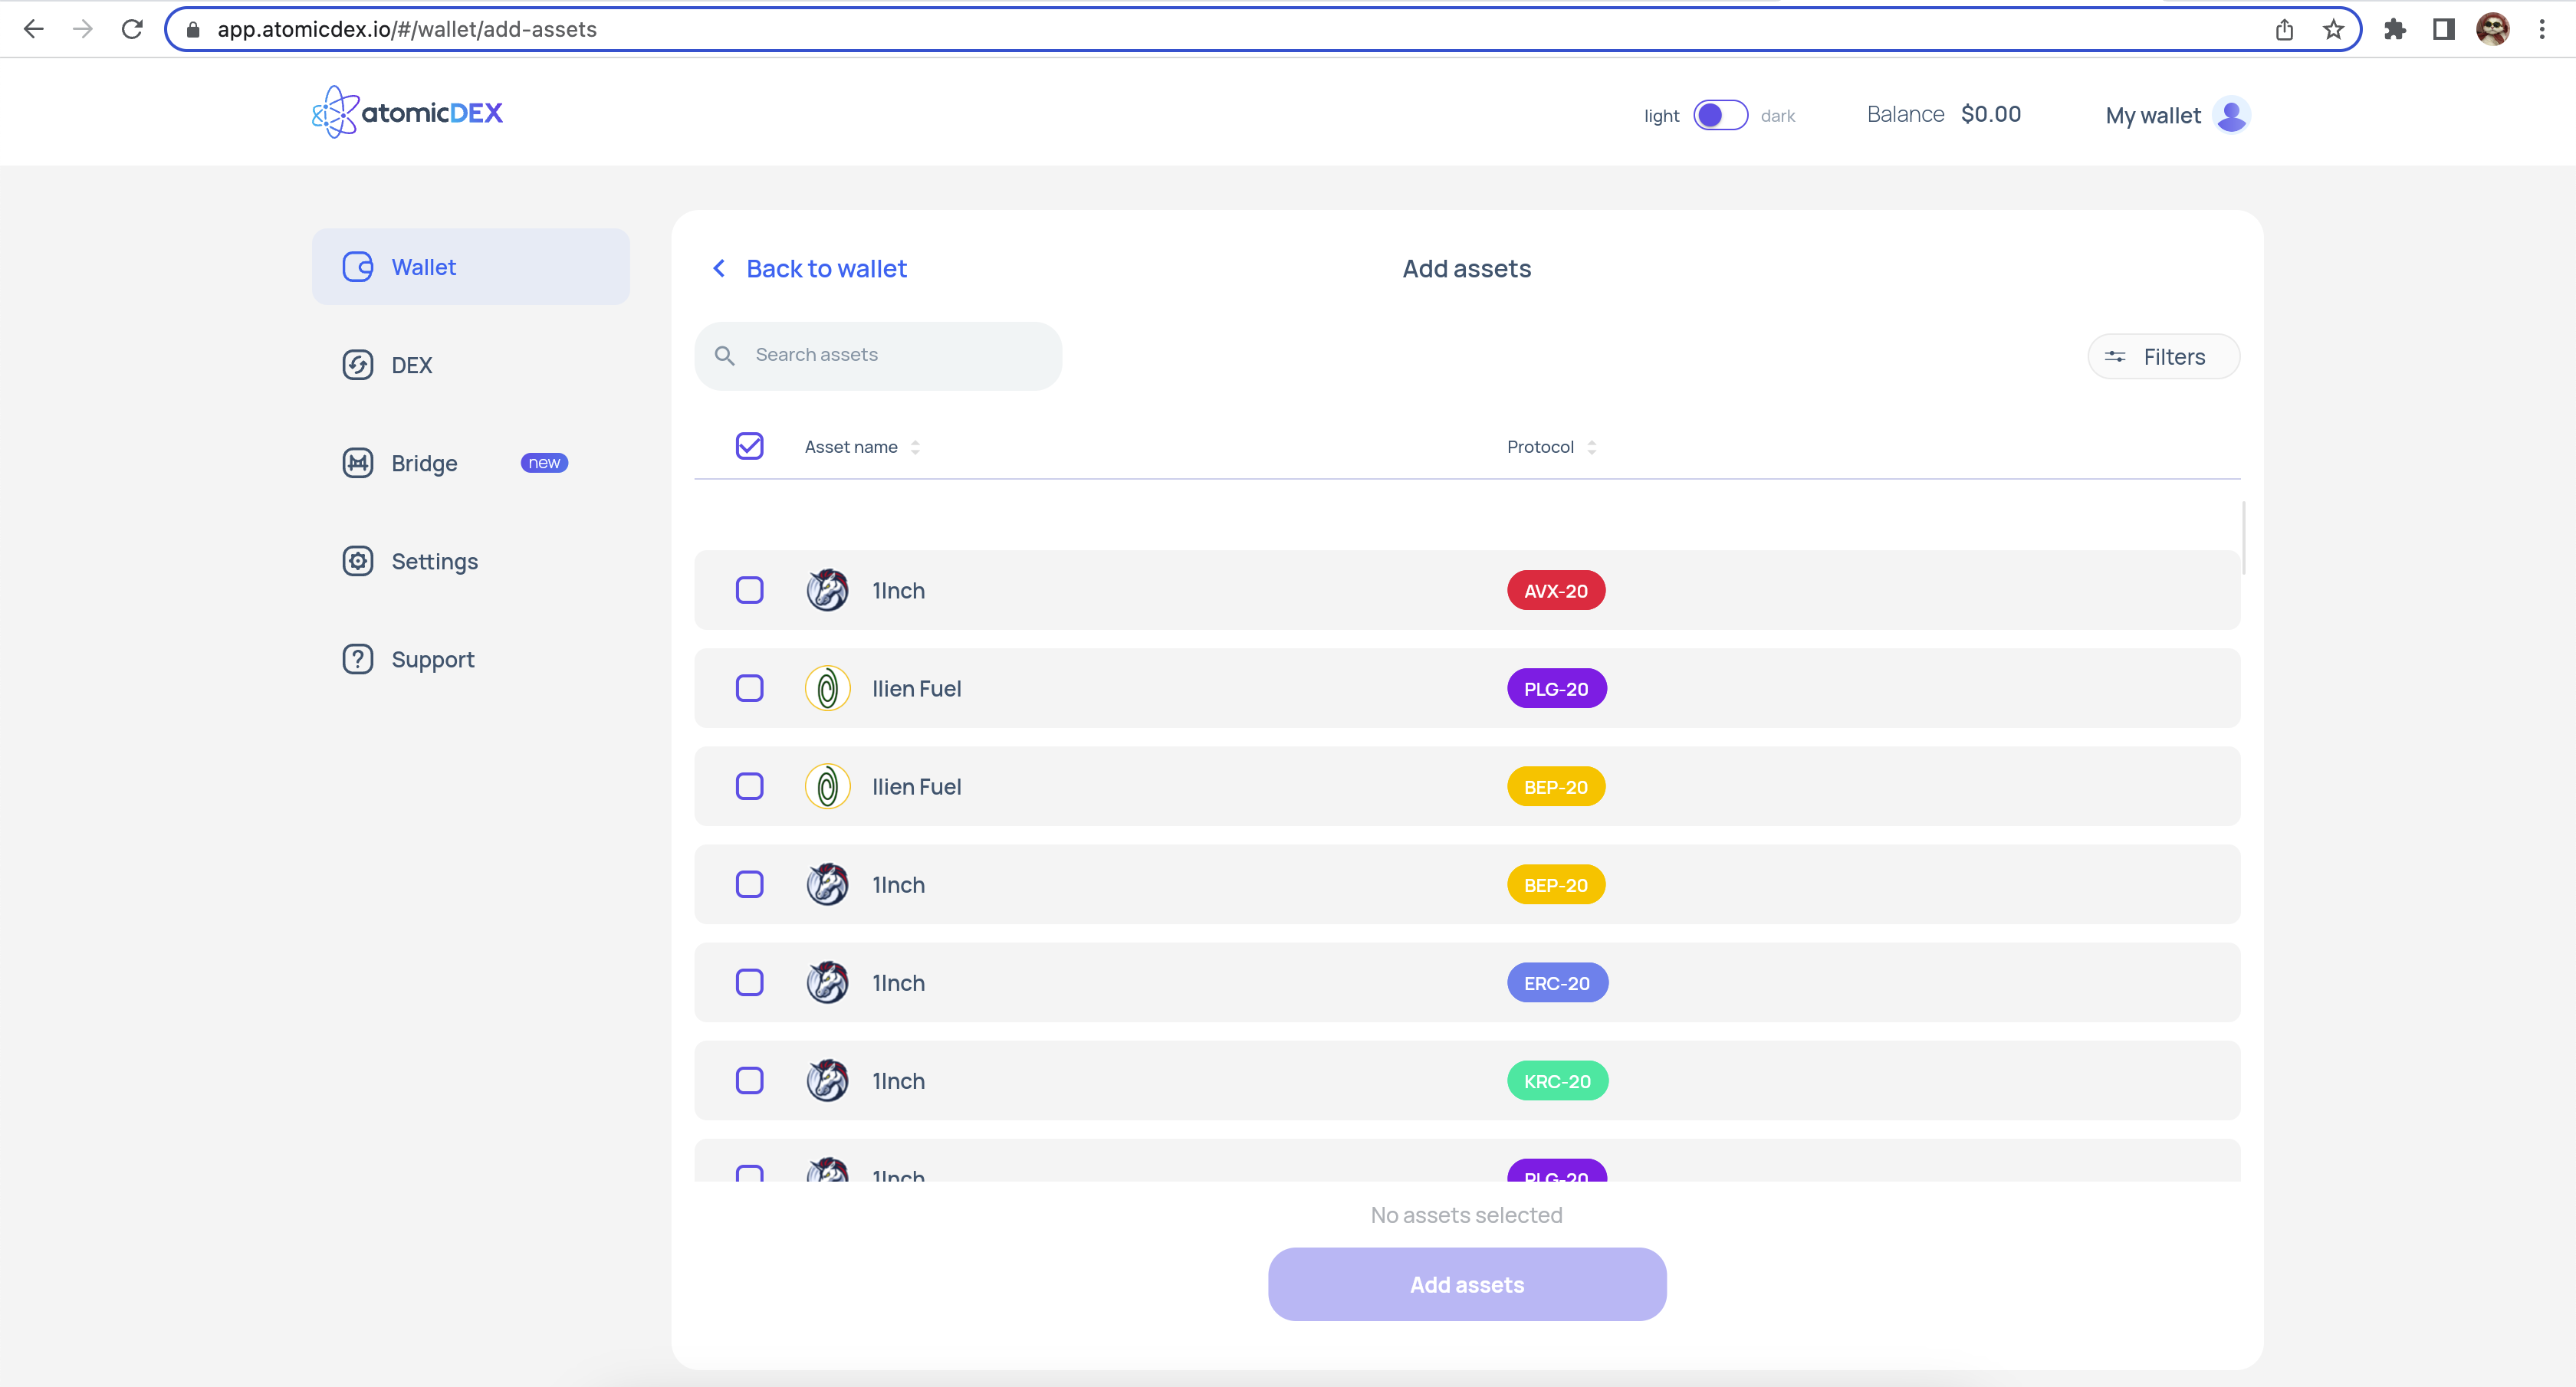Click the filter sliders icon
Image resolution: width=2576 pixels, height=1387 pixels.
tap(2115, 357)
